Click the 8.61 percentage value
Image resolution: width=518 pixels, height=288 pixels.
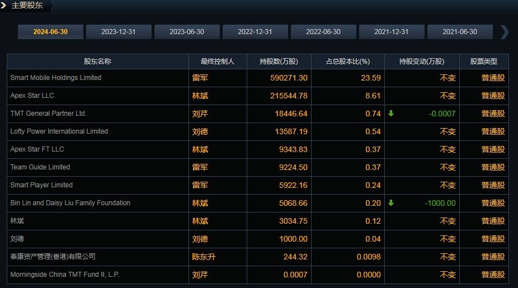point(373,96)
